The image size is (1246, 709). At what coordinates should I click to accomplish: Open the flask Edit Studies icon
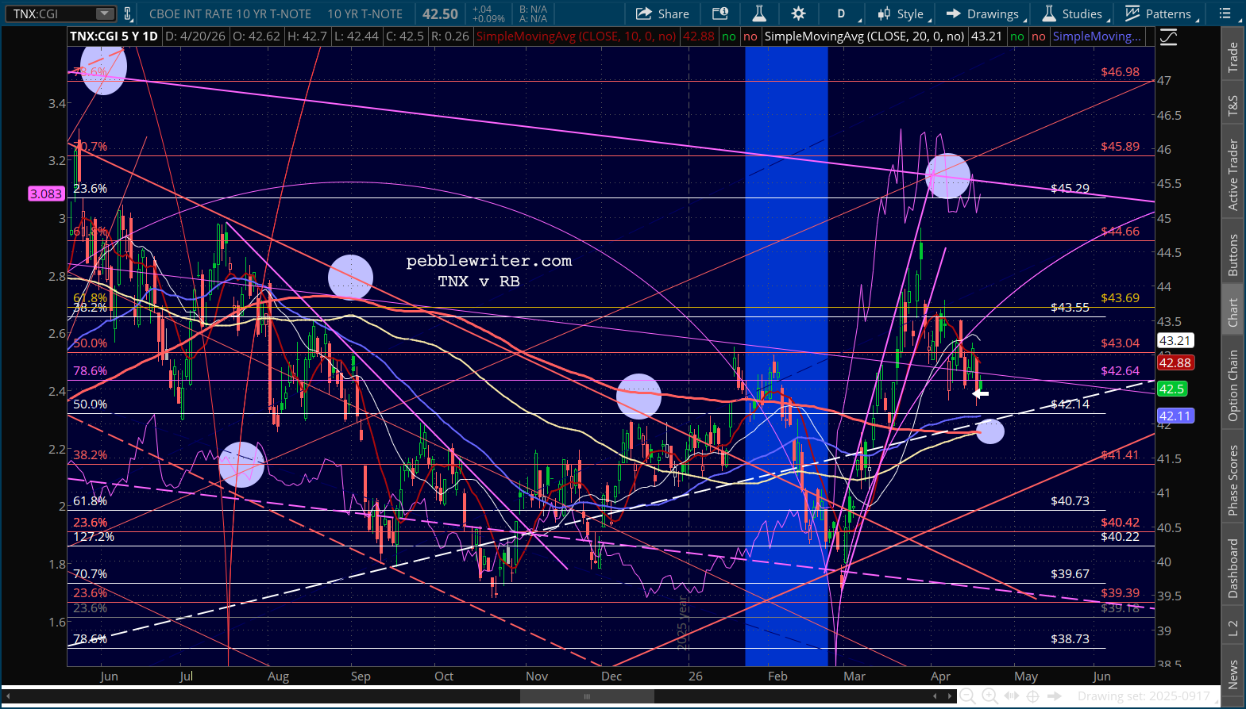(759, 13)
